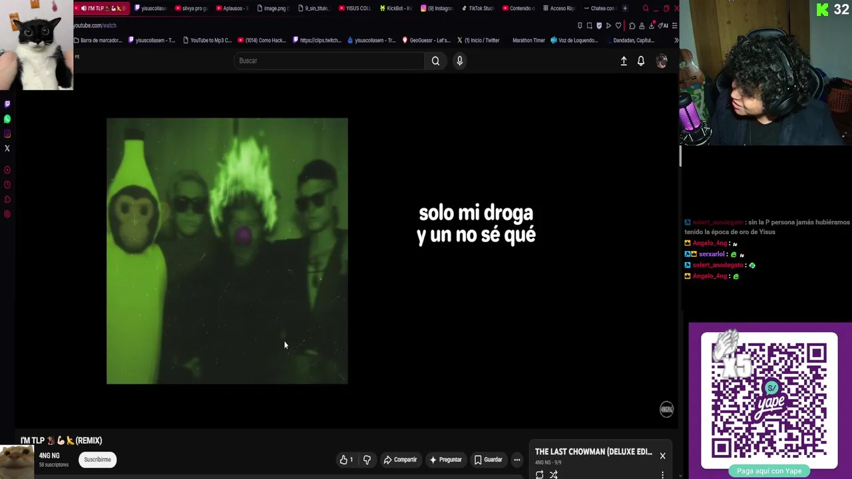852x479 pixels.
Task: Open the YouTube to Mp3 bookmark
Action: pos(207,41)
